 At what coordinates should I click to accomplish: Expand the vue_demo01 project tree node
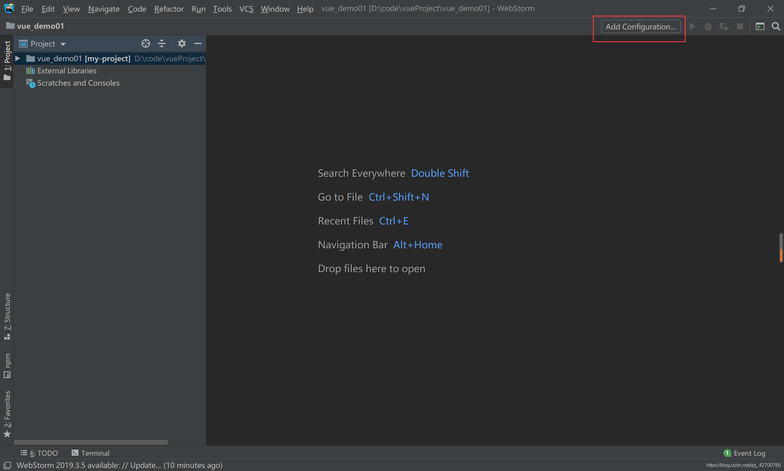[x=18, y=58]
